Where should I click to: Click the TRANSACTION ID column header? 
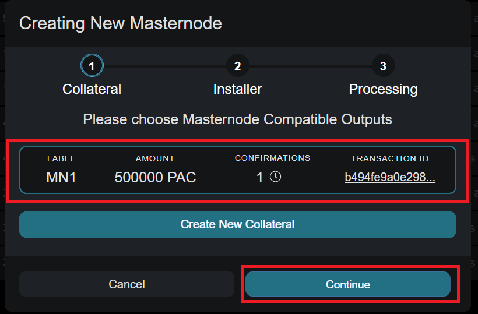[390, 158]
